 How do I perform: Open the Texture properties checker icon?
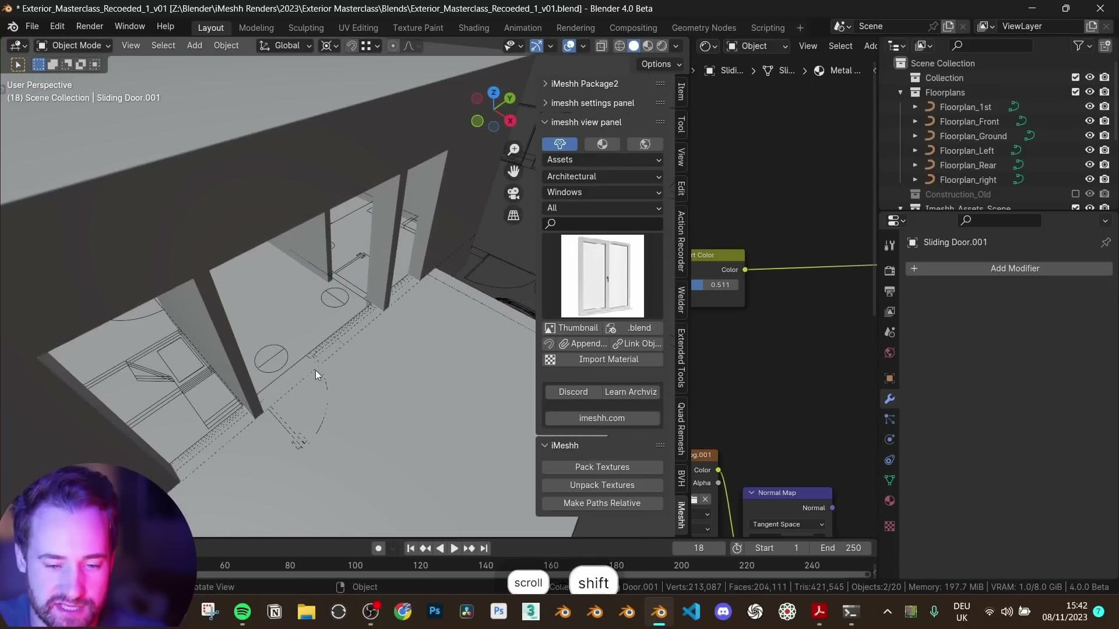pyautogui.click(x=889, y=526)
